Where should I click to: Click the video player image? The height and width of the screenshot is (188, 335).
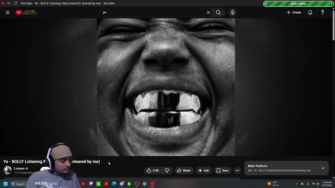pyautogui.click(x=166, y=87)
